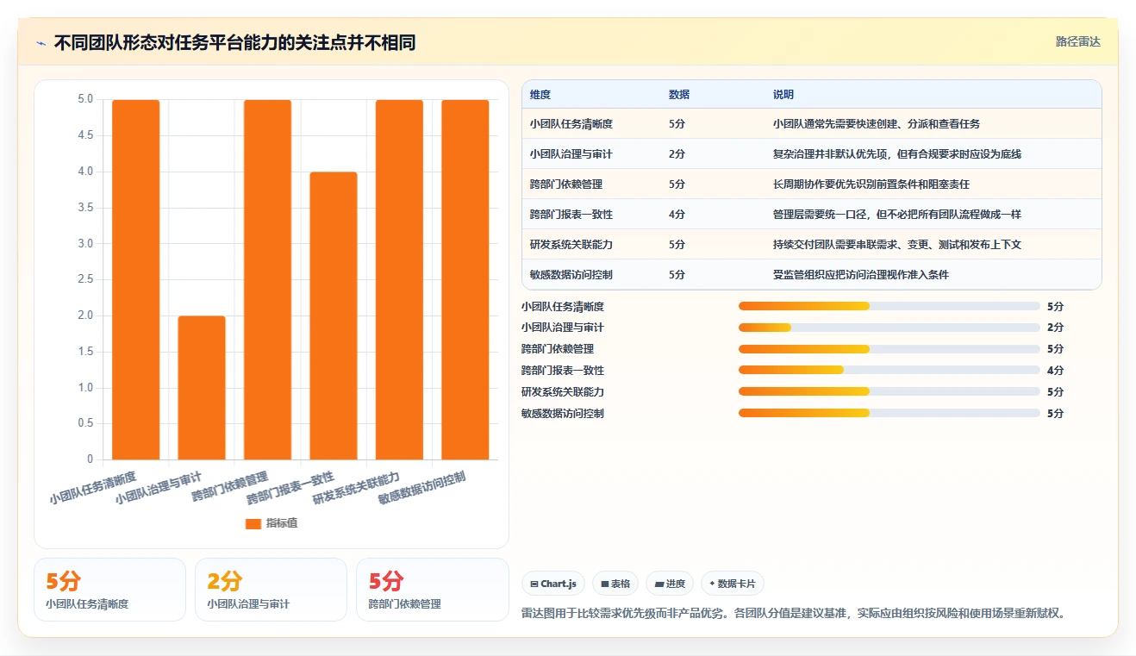This screenshot has width=1136, height=656.
Task: Select the 数据卡片 chip
Action: (x=733, y=584)
